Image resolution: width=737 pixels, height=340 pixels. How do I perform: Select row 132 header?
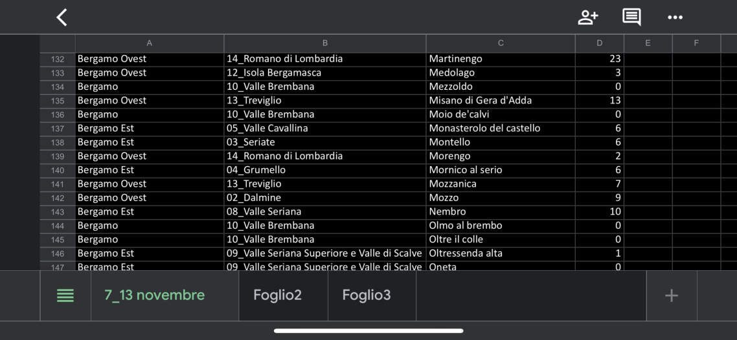(58, 59)
